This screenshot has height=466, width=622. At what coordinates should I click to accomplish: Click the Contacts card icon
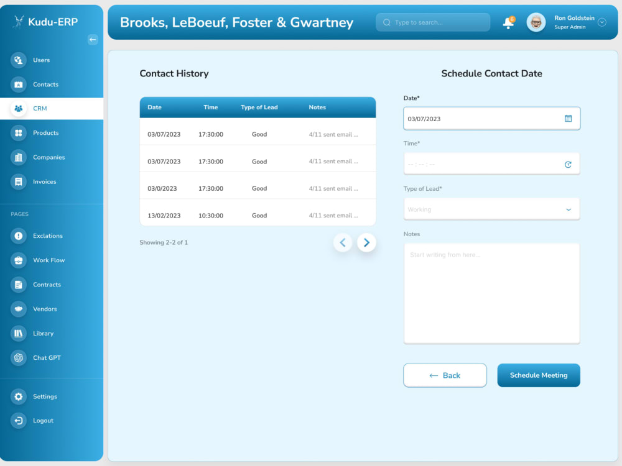pyautogui.click(x=18, y=85)
